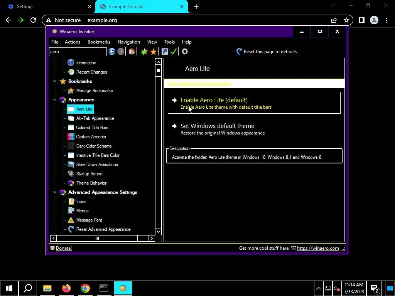The width and height of the screenshot is (395, 296).
Task: Open the View menu
Action: [152, 42]
